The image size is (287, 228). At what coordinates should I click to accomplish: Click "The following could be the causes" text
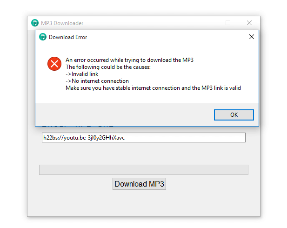click(x=108, y=67)
